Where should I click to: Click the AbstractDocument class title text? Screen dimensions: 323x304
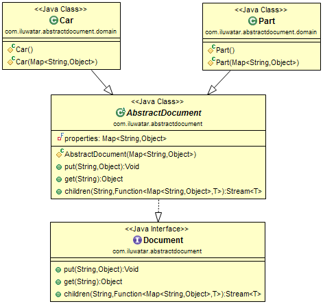tap(164, 112)
